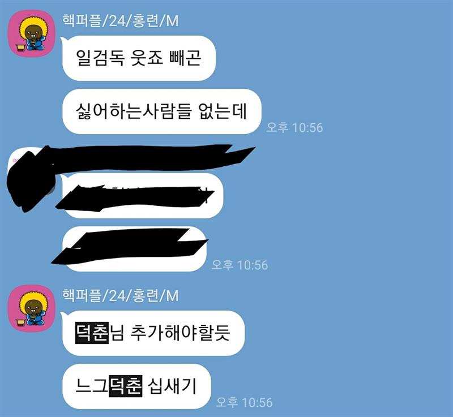Screen dimensions: 453x417
Task: Tap the '싫어하는사람들 없는데' message bubble
Action: coord(161,111)
